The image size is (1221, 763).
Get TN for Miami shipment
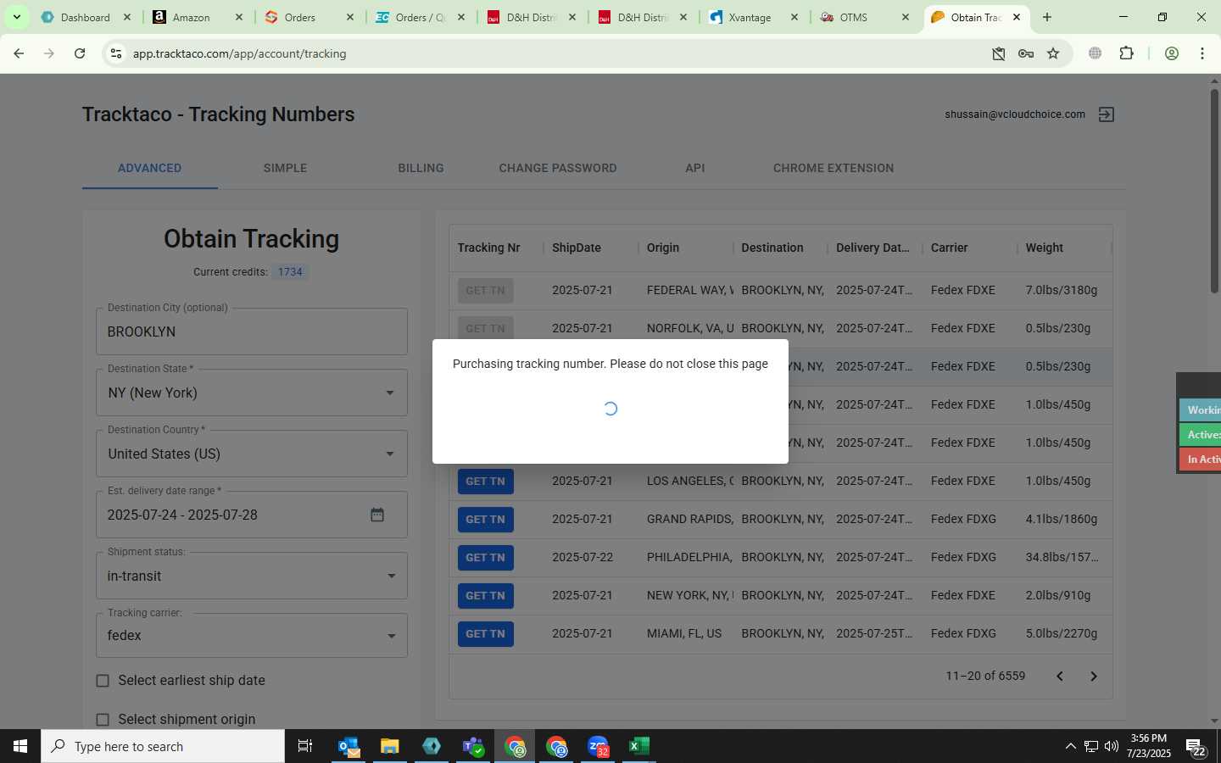pos(485,634)
